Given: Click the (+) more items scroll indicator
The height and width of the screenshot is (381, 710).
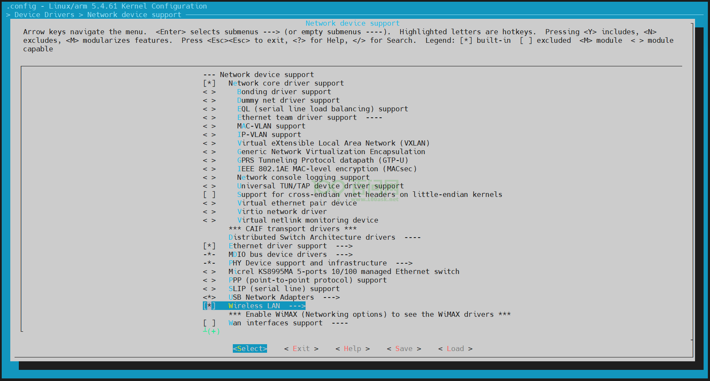Looking at the screenshot, I should [x=212, y=331].
